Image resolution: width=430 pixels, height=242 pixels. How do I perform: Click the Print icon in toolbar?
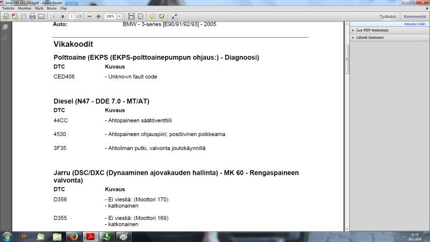click(x=32, y=17)
